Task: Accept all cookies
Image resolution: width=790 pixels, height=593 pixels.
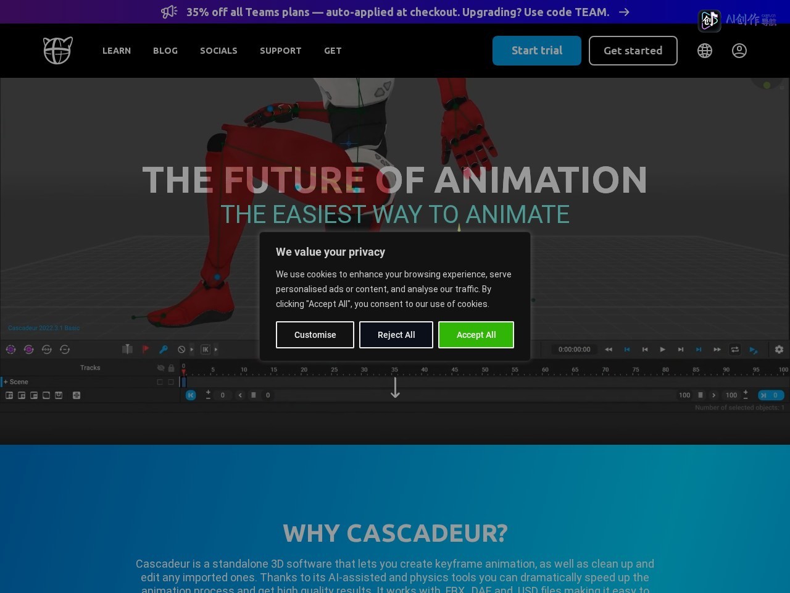Action: [476, 335]
